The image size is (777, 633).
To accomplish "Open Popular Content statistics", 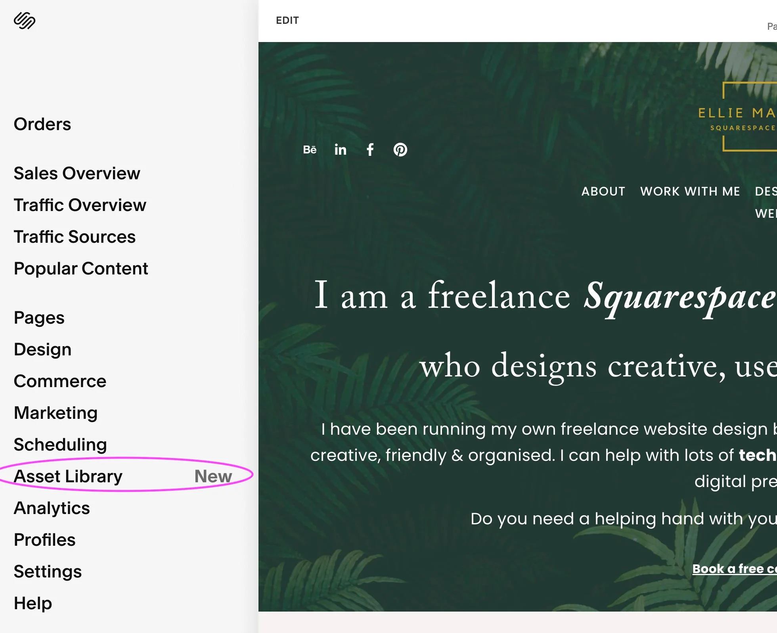I will tap(80, 268).
